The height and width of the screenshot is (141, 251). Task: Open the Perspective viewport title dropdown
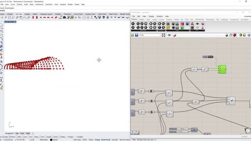click(x=15, y=22)
